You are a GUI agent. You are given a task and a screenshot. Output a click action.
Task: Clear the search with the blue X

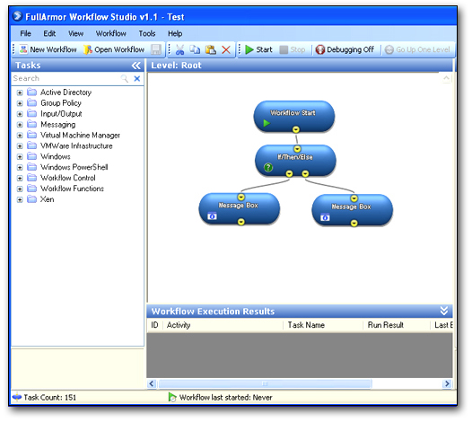pyautogui.click(x=137, y=79)
